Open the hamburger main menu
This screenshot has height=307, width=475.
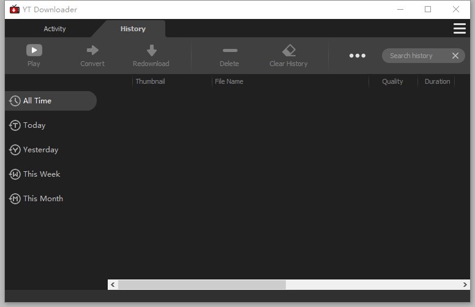459,29
